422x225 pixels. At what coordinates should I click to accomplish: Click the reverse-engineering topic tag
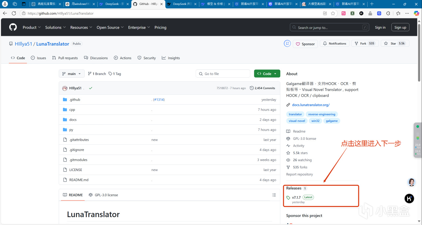tap(322, 114)
